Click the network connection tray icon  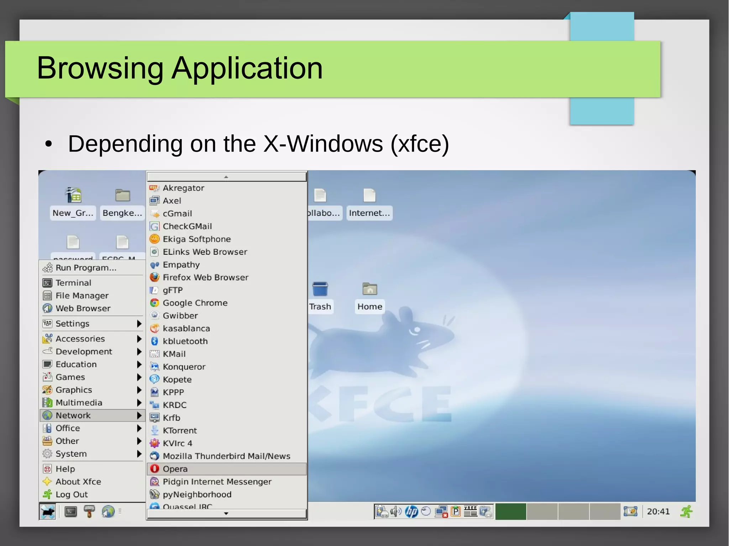441,512
